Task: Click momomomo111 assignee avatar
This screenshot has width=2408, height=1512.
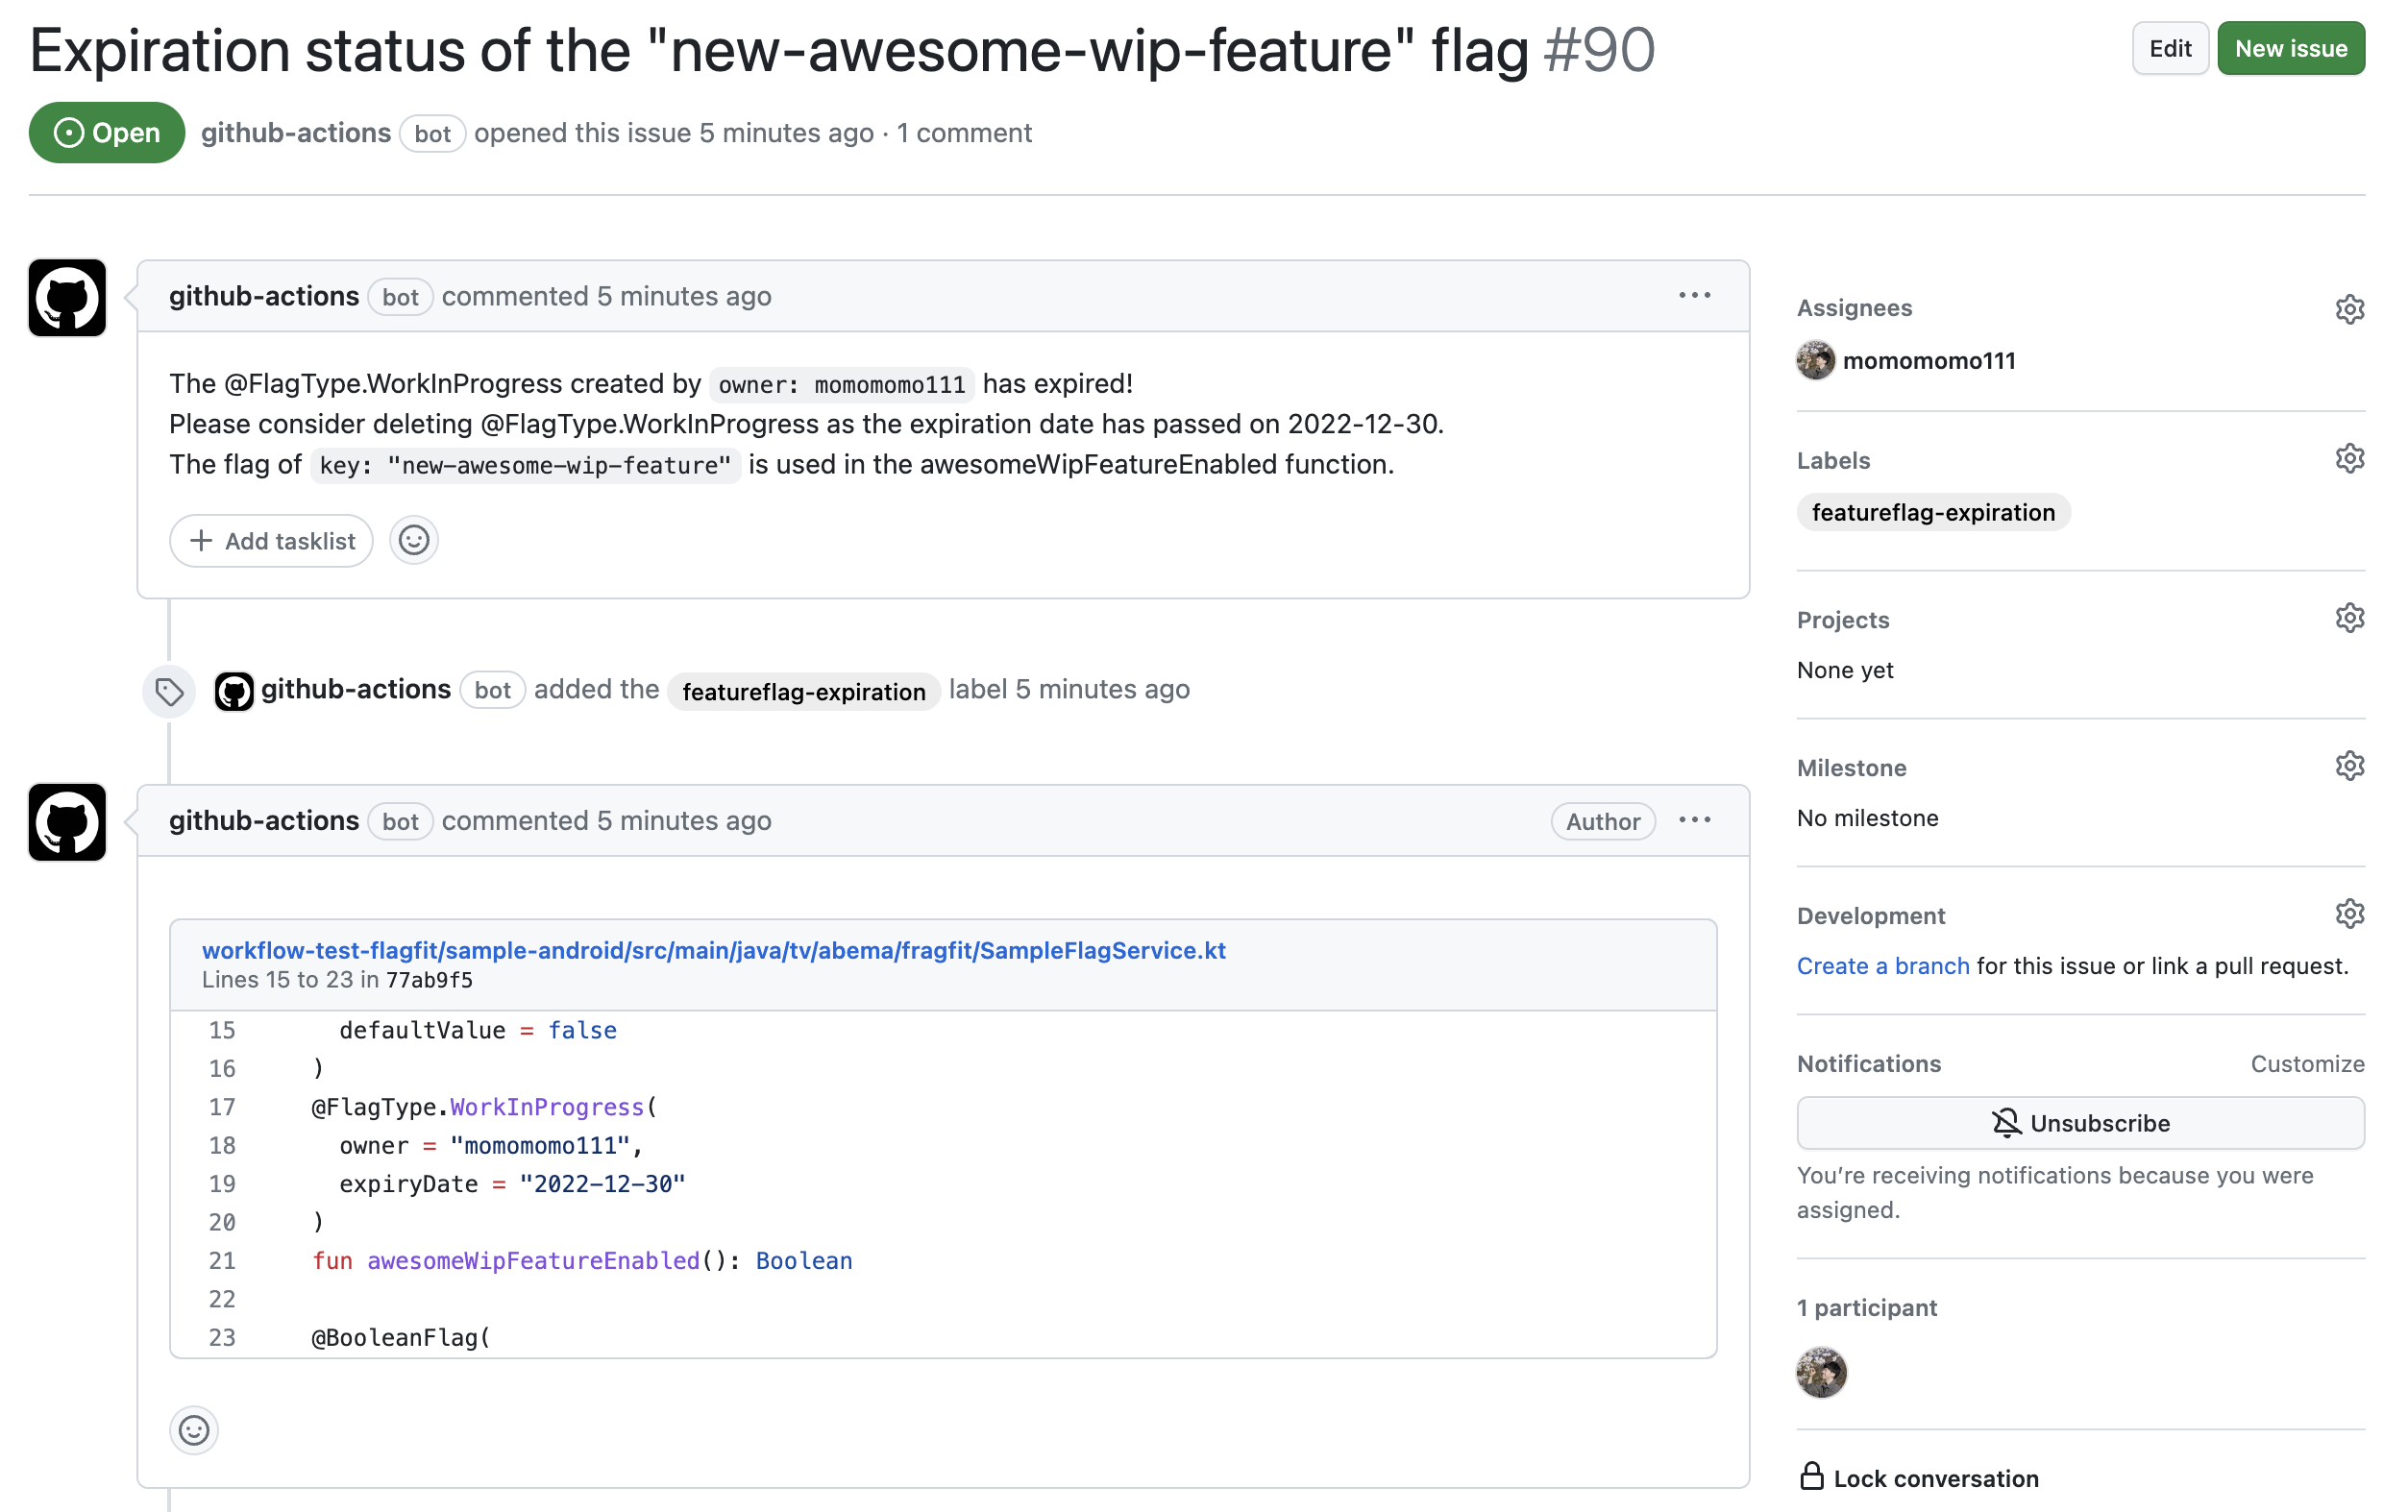Action: [1815, 360]
